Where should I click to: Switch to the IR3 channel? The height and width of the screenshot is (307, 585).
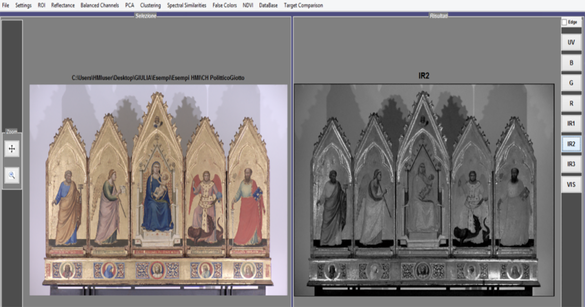point(571,164)
